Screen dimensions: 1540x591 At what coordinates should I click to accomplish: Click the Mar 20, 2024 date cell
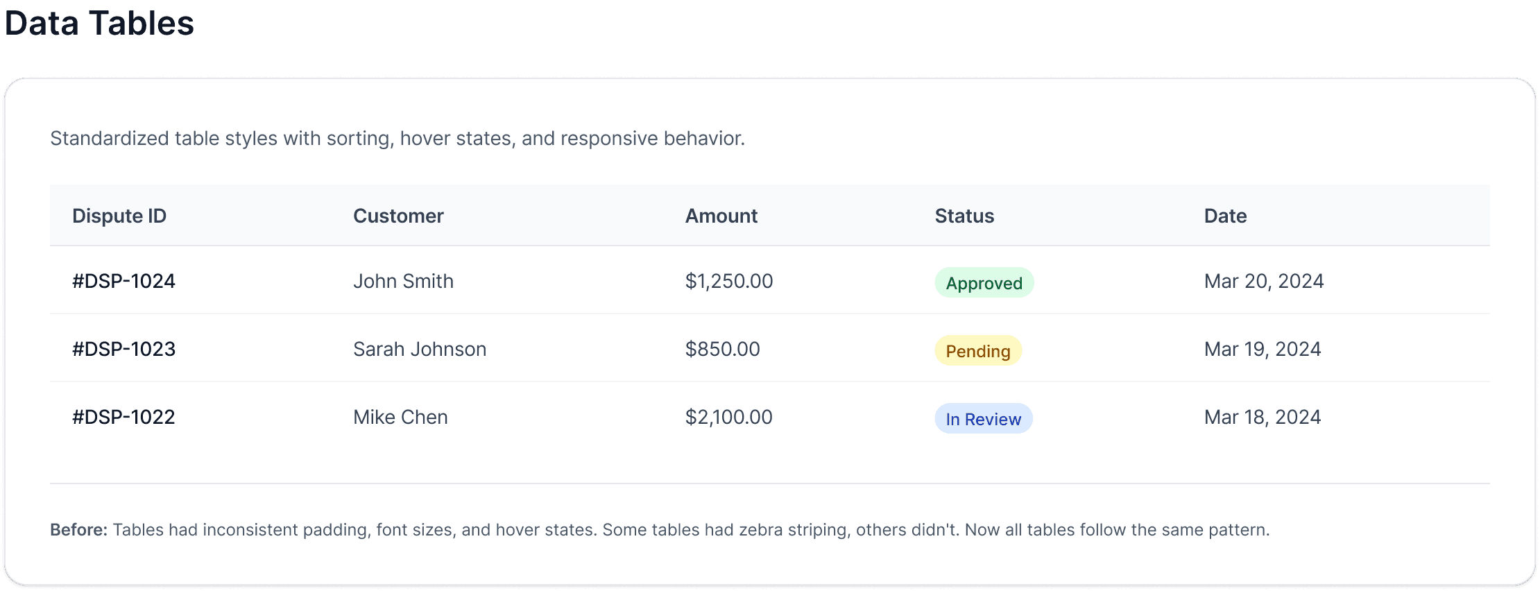(1263, 281)
